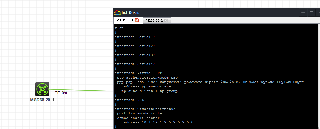Click the 'interface Serial2/0' line
The height and width of the screenshot is (129, 320).
click(136, 46)
